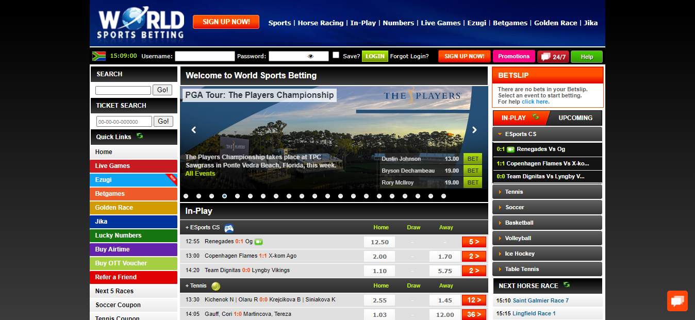The image size is (695, 320).
Task: Go to the previous banner slide
Action: click(x=194, y=130)
